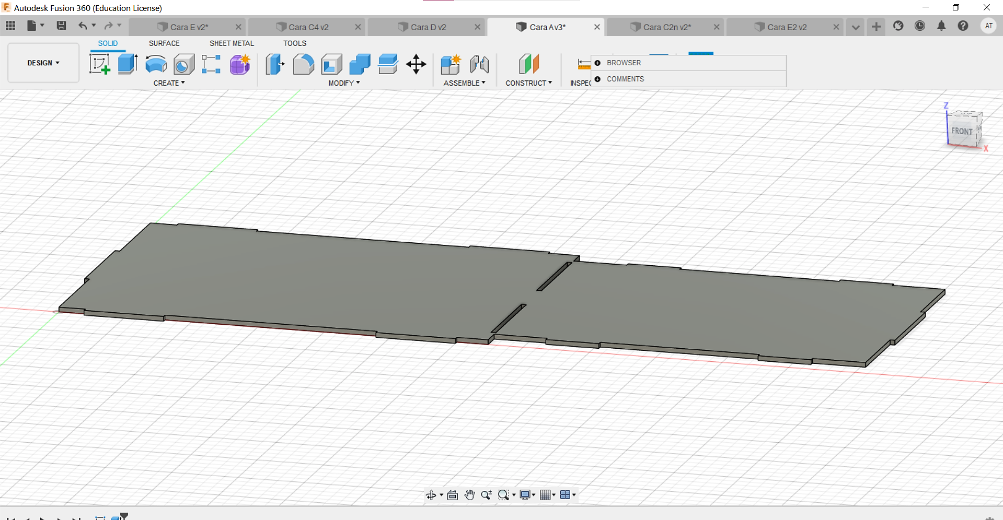This screenshot has height=520, width=1003.
Task: Select the Combine tool
Action: point(360,64)
